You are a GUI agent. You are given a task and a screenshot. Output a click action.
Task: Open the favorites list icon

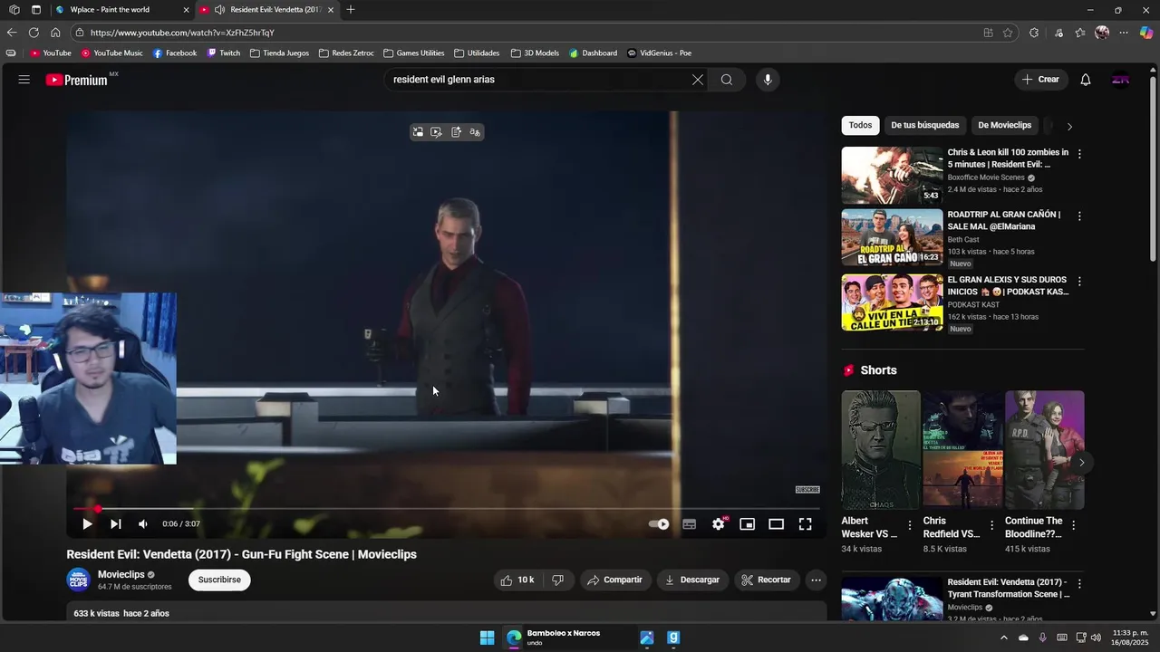pyautogui.click(x=1080, y=33)
